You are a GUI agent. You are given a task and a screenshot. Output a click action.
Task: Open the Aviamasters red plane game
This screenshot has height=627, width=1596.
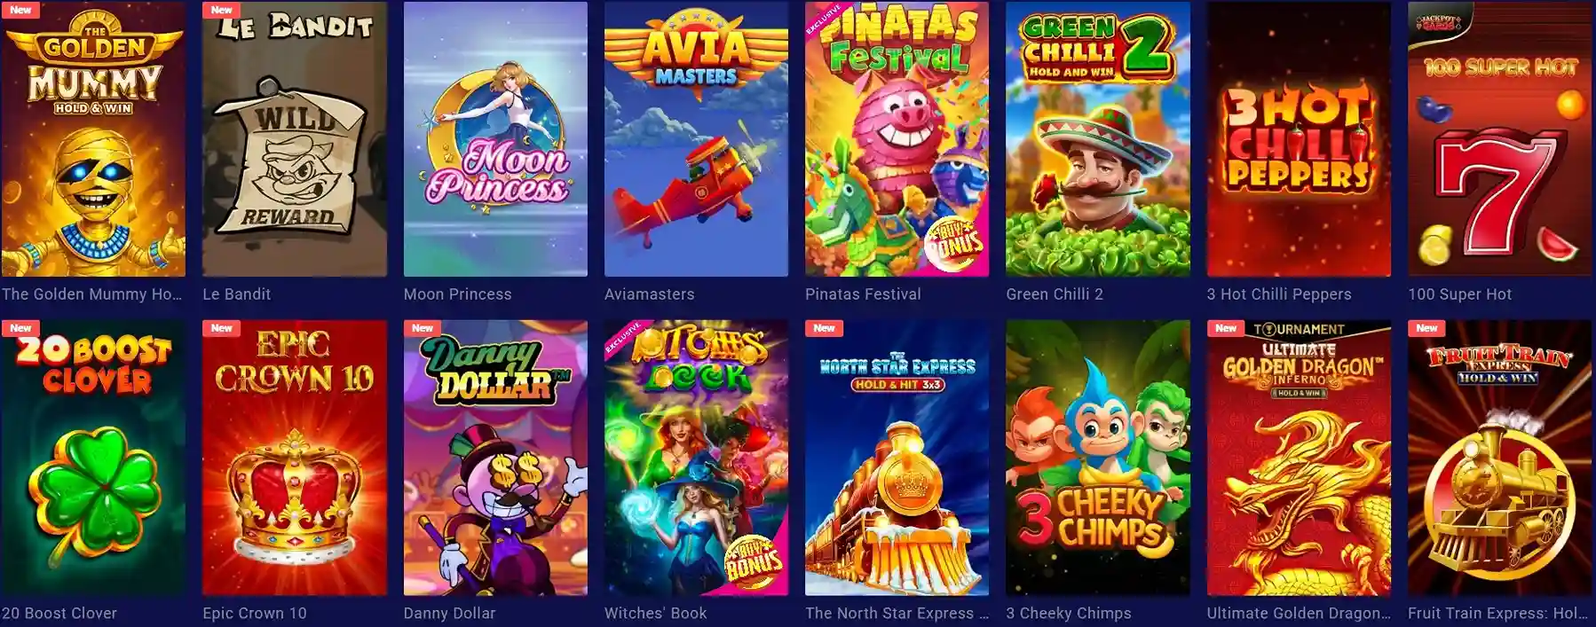[696, 139]
